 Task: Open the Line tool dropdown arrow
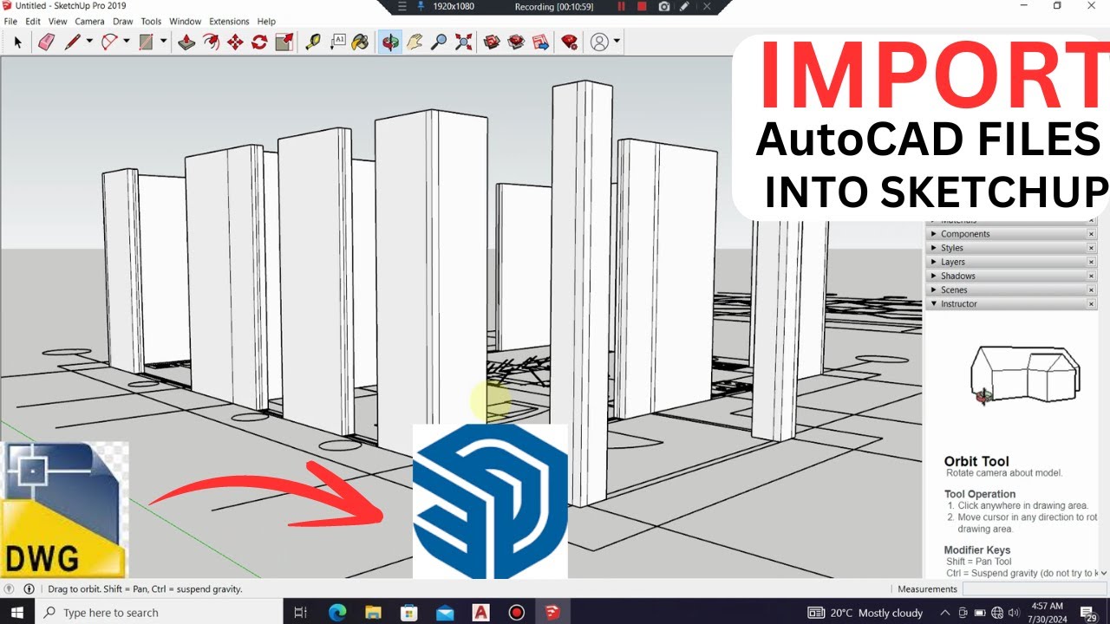coord(89,41)
